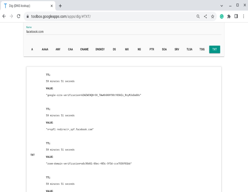This screenshot has width=248, height=192.
Task: Select the DNSKEY record type
Action: [x=100, y=49]
